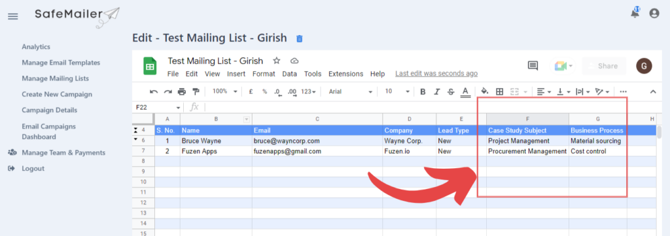Open the Help menu
This screenshot has width=670, height=236.
point(378,74)
